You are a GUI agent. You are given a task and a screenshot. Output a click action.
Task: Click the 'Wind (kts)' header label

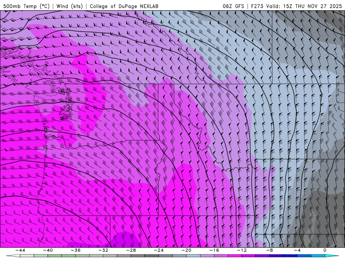[x=69, y=6]
